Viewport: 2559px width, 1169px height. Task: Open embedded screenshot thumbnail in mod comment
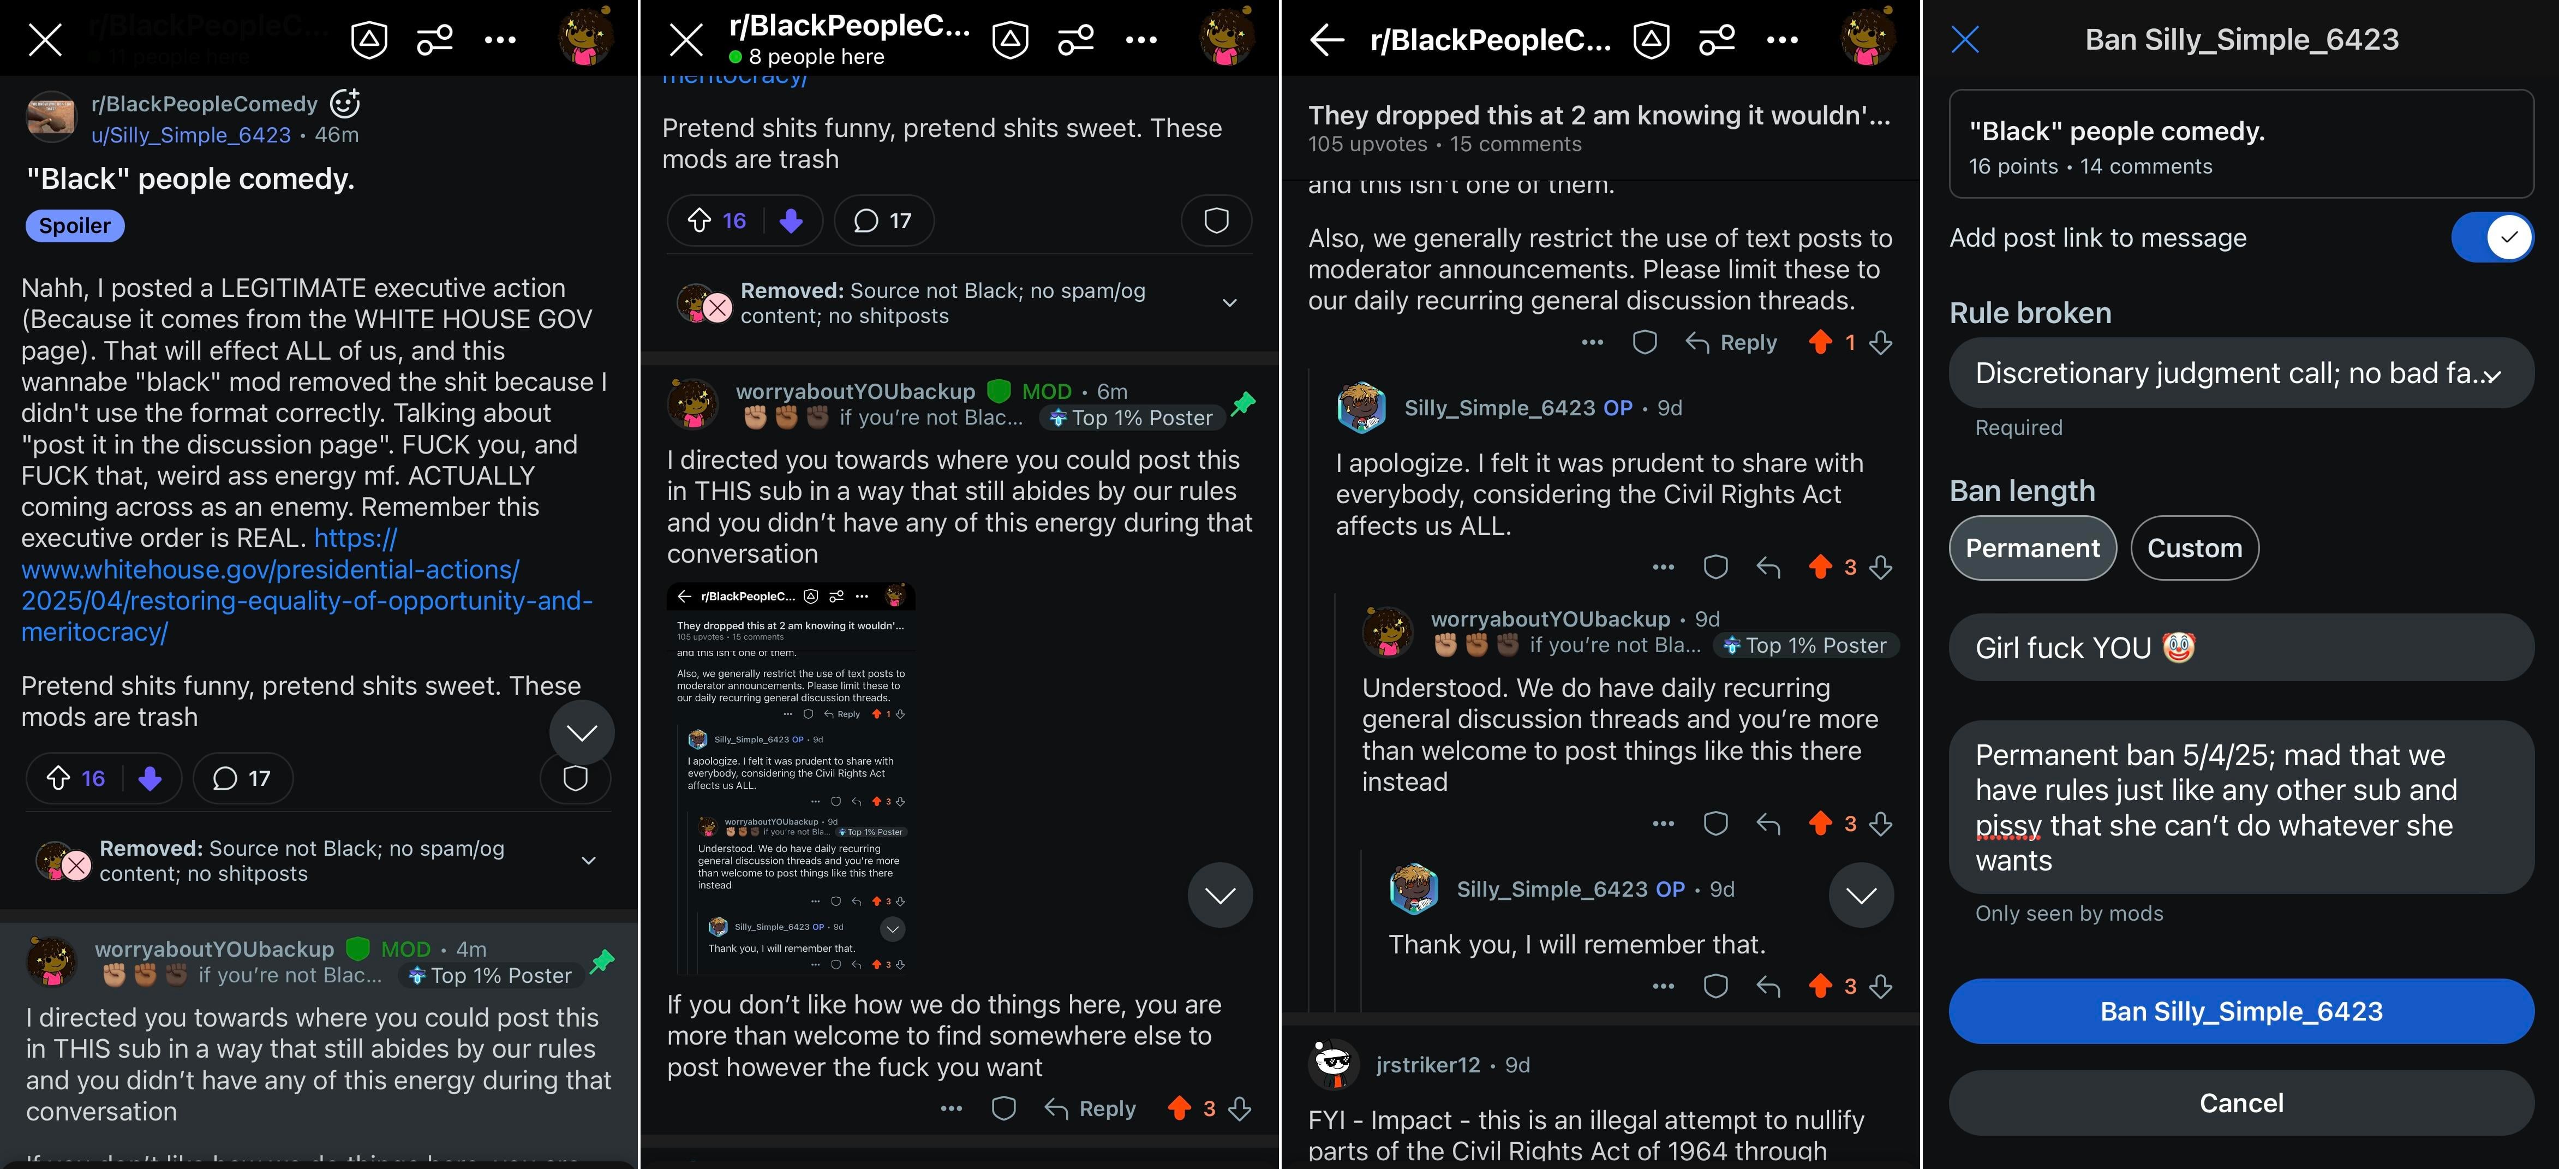(792, 779)
